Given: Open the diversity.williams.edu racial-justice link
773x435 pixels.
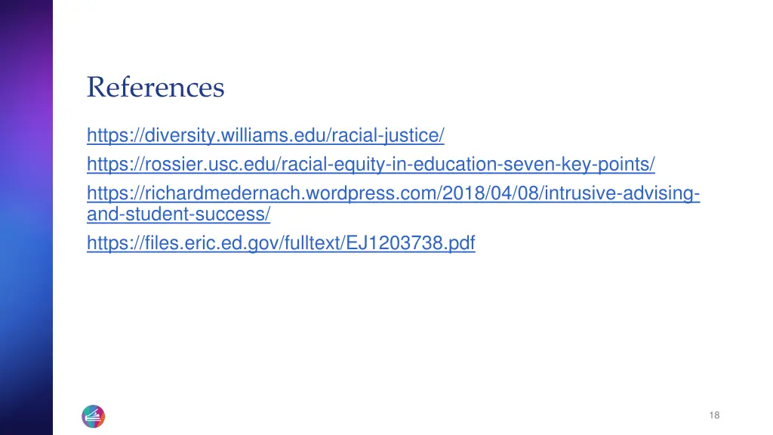Looking at the screenshot, I should [x=265, y=136].
